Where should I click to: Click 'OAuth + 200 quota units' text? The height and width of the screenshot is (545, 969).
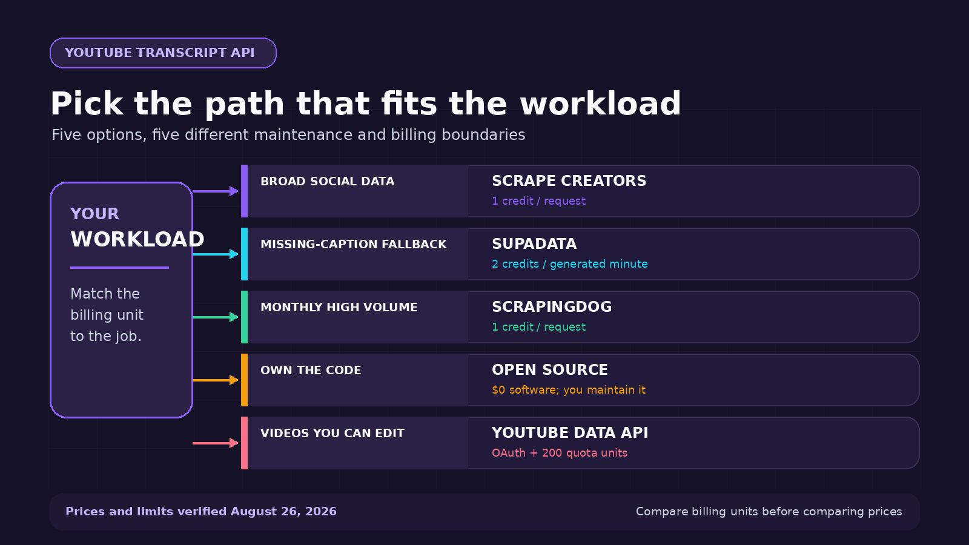pos(559,453)
